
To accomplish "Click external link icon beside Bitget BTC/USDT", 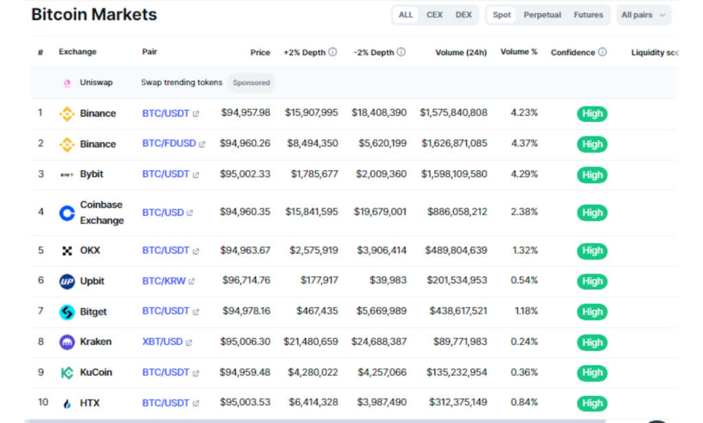I will click(x=196, y=312).
